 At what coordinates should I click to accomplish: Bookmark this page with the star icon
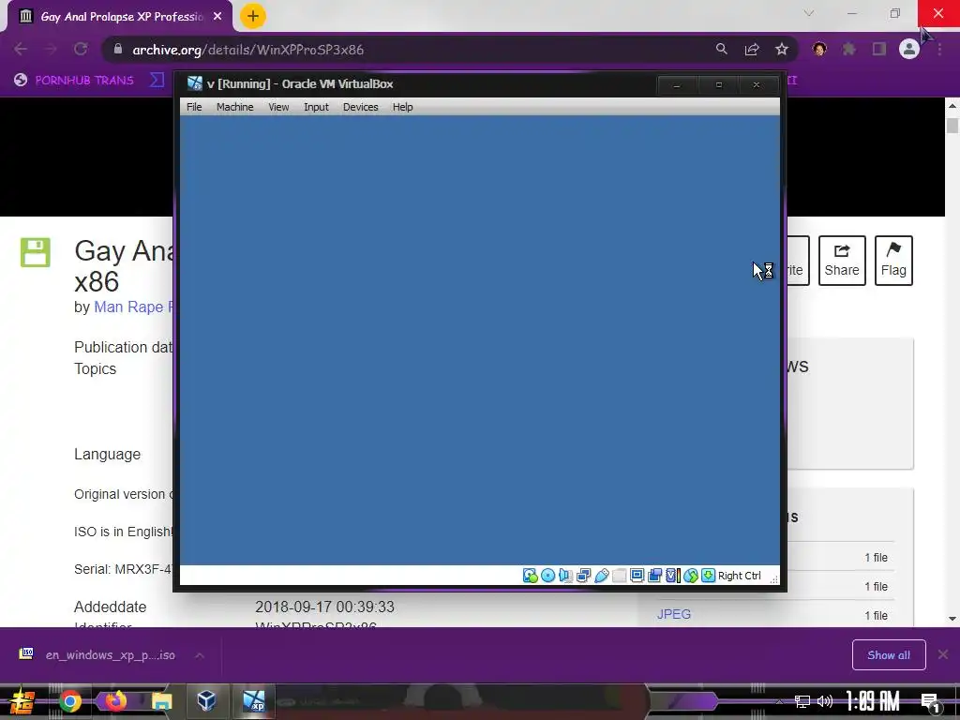pyautogui.click(x=782, y=49)
